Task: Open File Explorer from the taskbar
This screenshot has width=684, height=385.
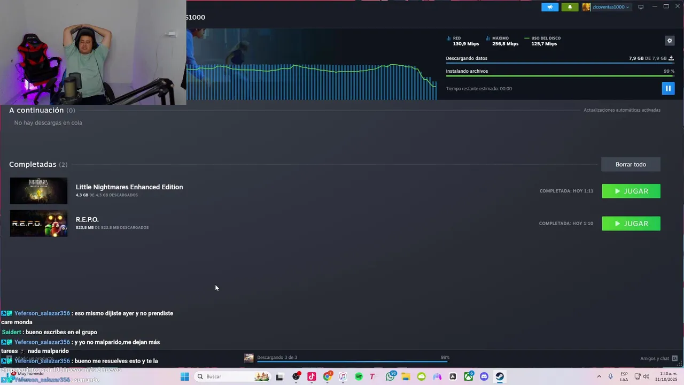Action: tap(406, 376)
